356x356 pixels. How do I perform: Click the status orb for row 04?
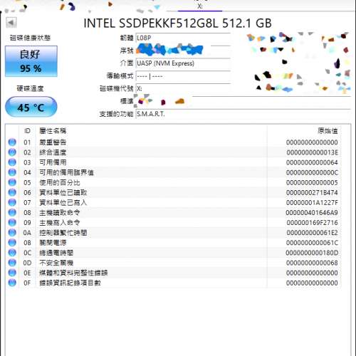[12, 172]
